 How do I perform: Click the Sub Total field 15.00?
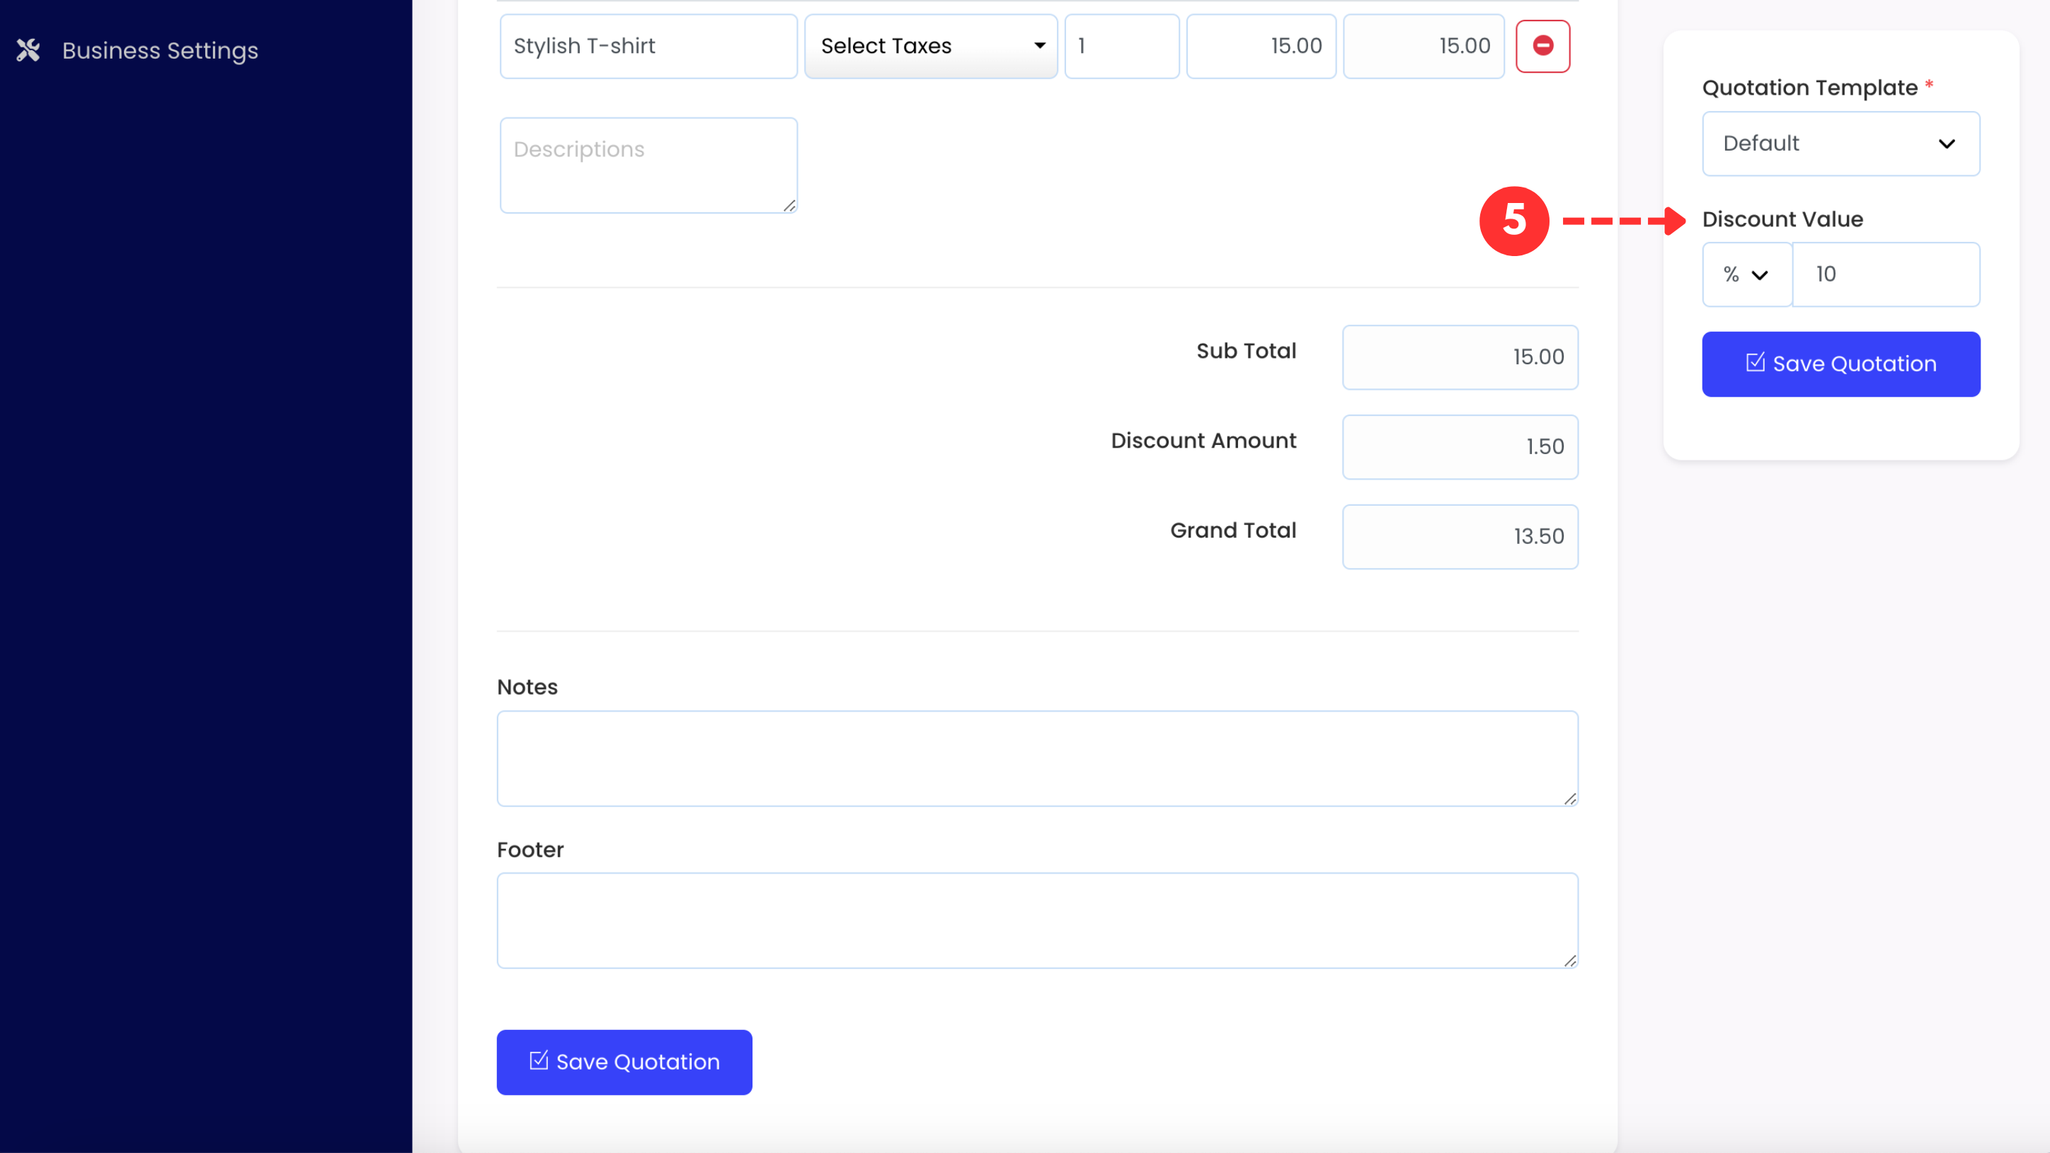tap(1460, 357)
